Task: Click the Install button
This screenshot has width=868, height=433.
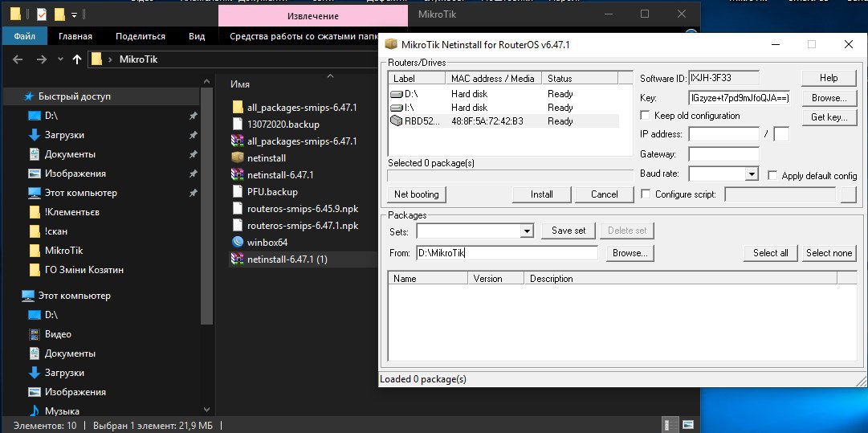Action: [x=541, y=194]
